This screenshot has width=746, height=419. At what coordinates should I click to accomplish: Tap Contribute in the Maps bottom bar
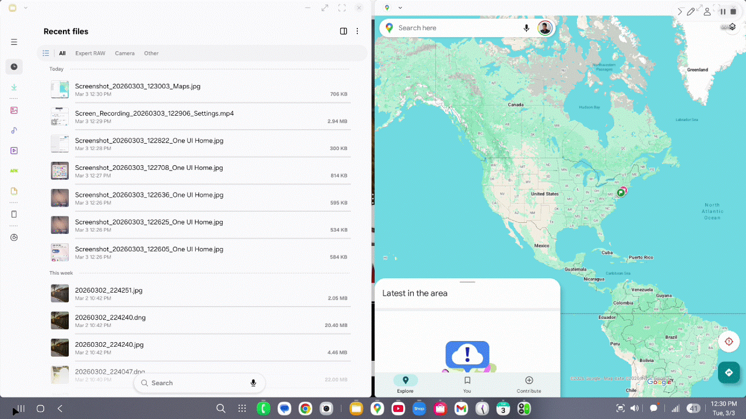(529, 384)
